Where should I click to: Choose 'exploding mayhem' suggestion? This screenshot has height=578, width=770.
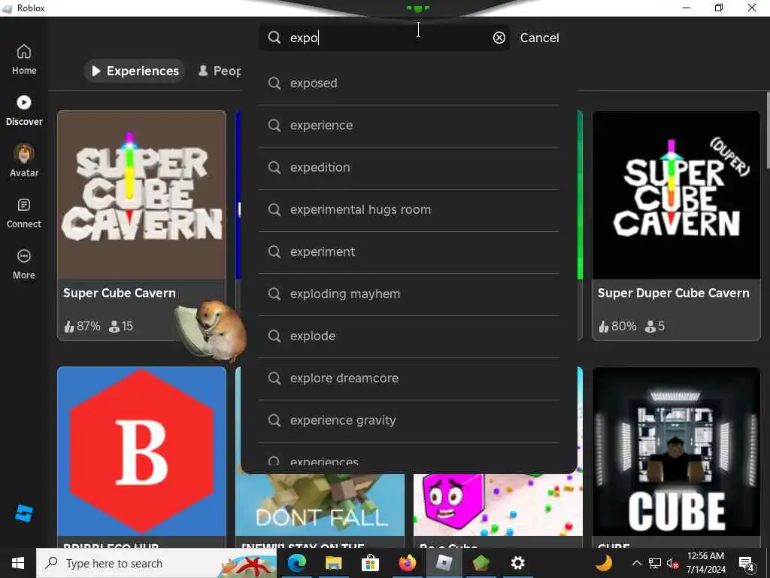click(x=409, y=294)
